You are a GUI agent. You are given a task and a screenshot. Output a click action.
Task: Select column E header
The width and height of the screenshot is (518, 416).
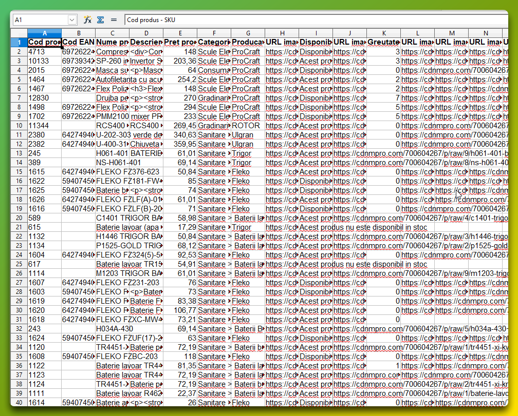coord(180,33)
